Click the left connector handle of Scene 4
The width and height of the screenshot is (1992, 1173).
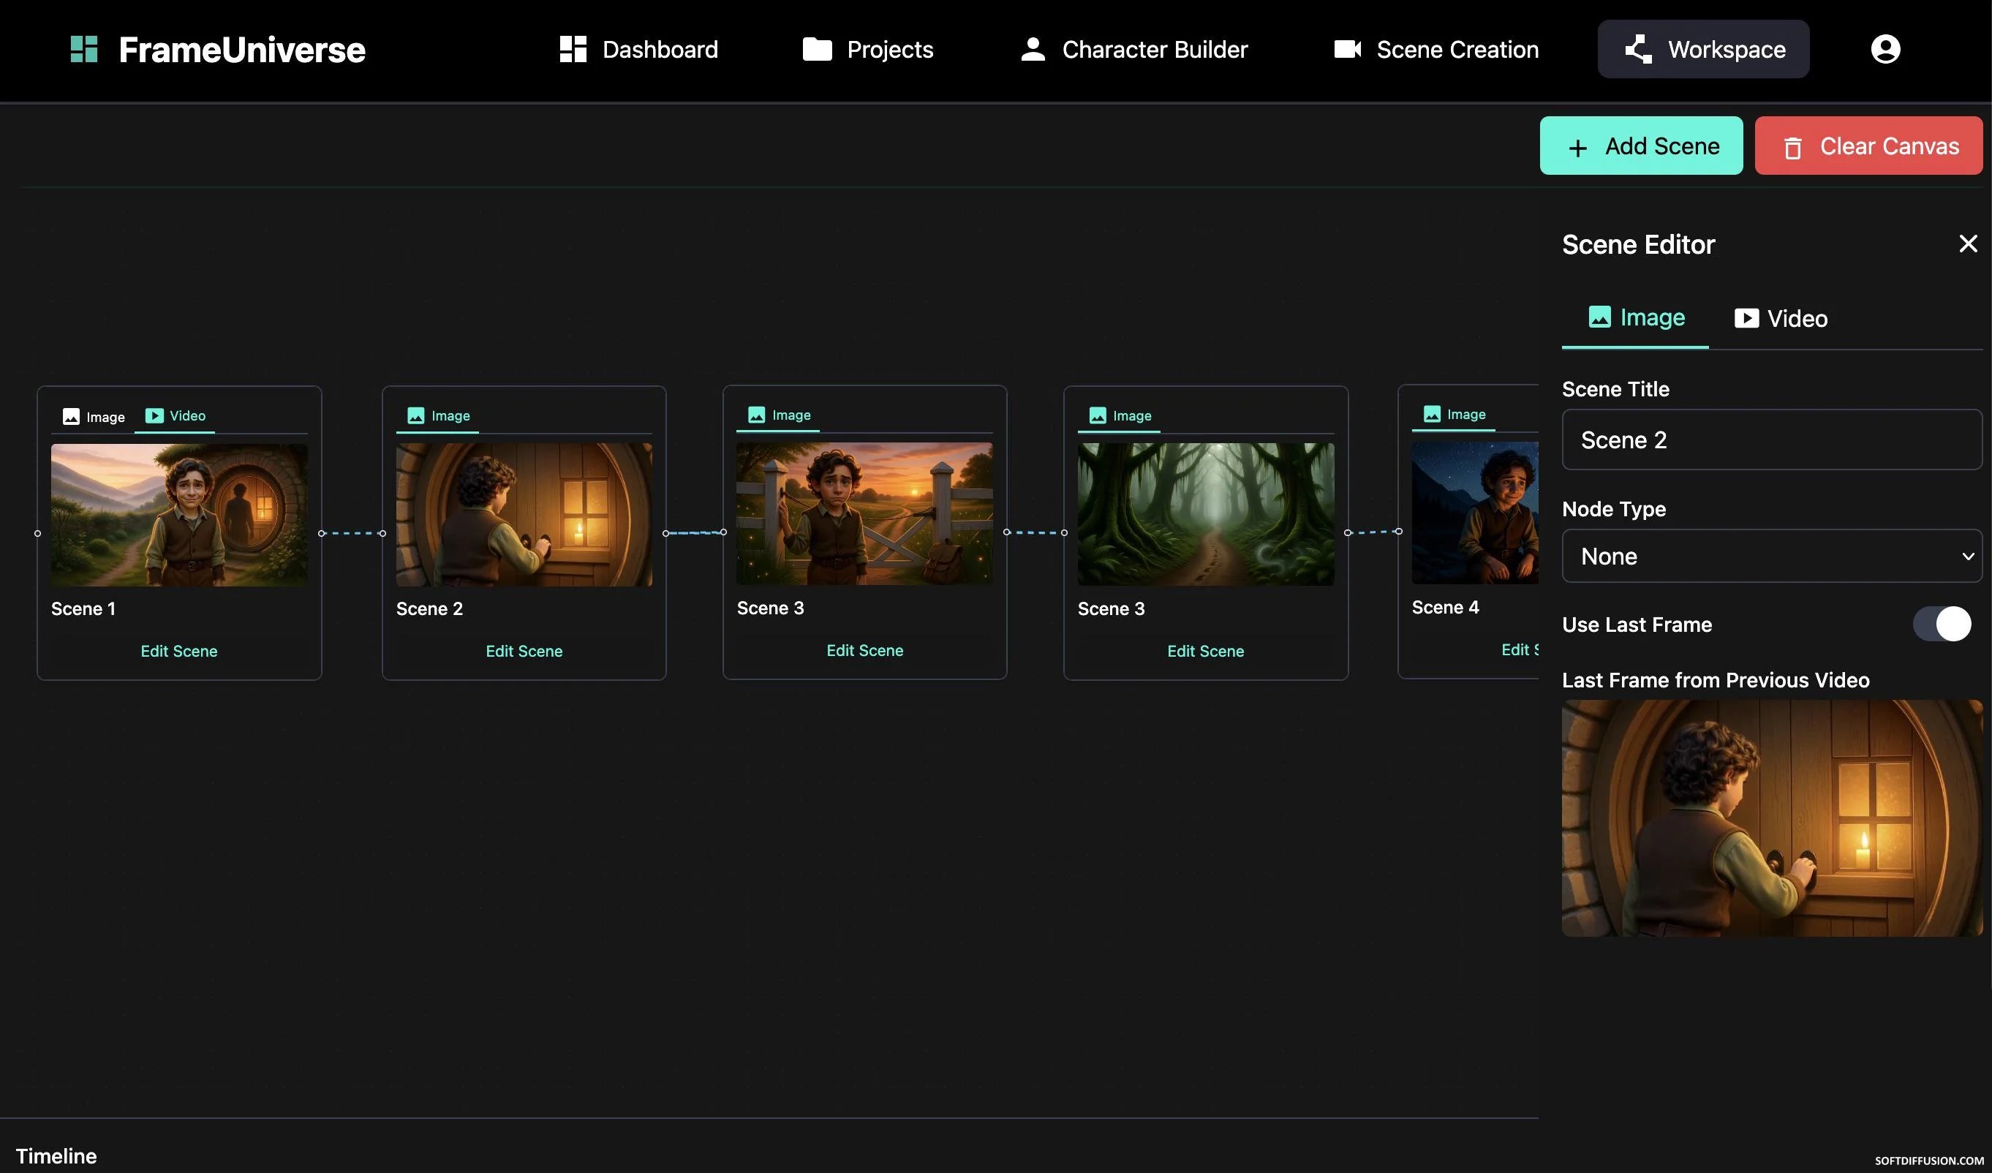pyautogui.click(x=1398, y=531)
